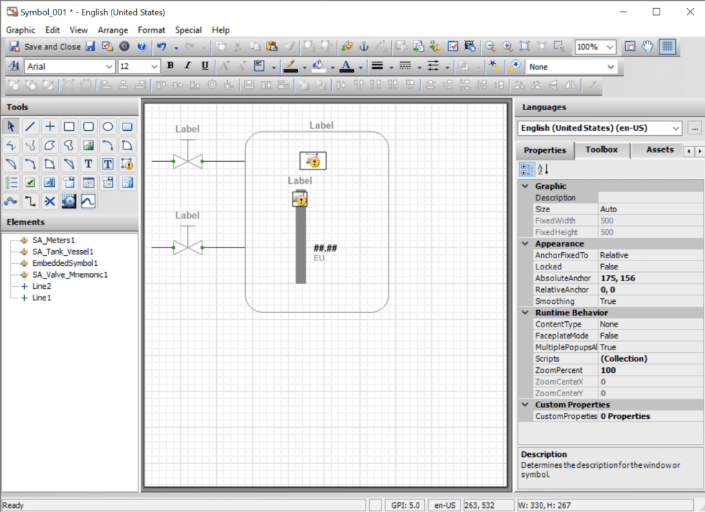Select the Calendar control tool

pos(108,182)
